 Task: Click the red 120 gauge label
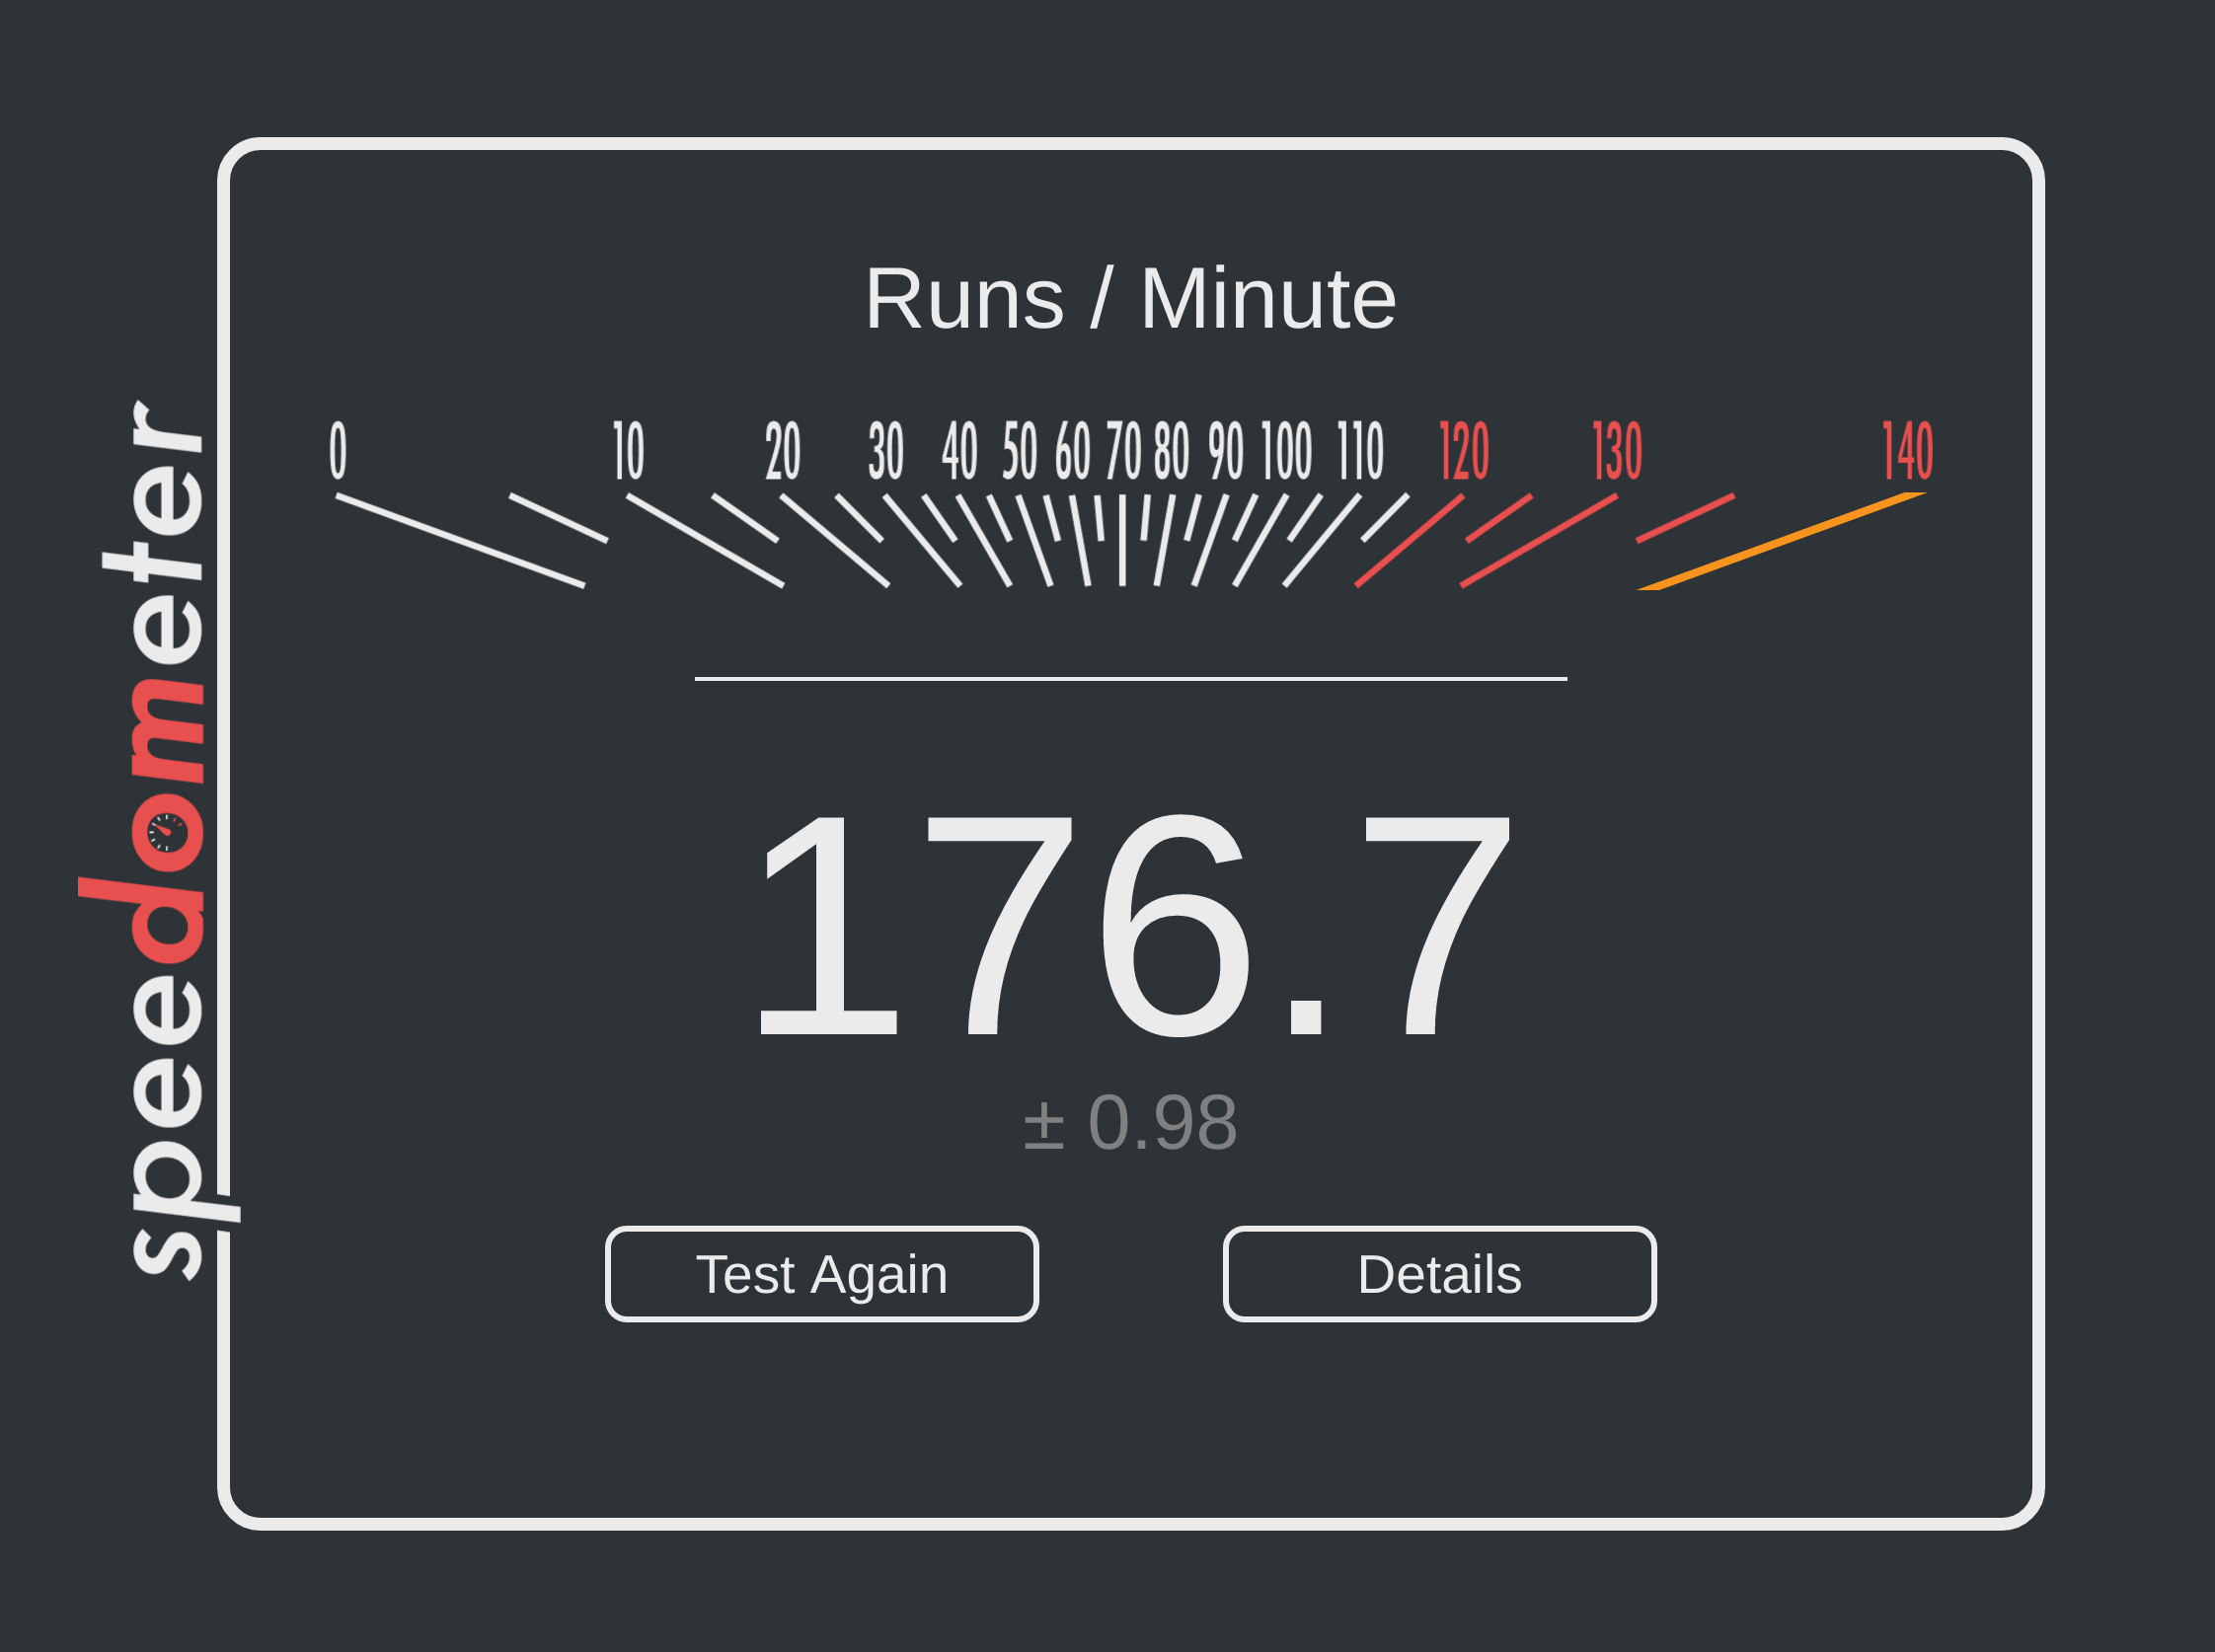tap(1464, 451)
